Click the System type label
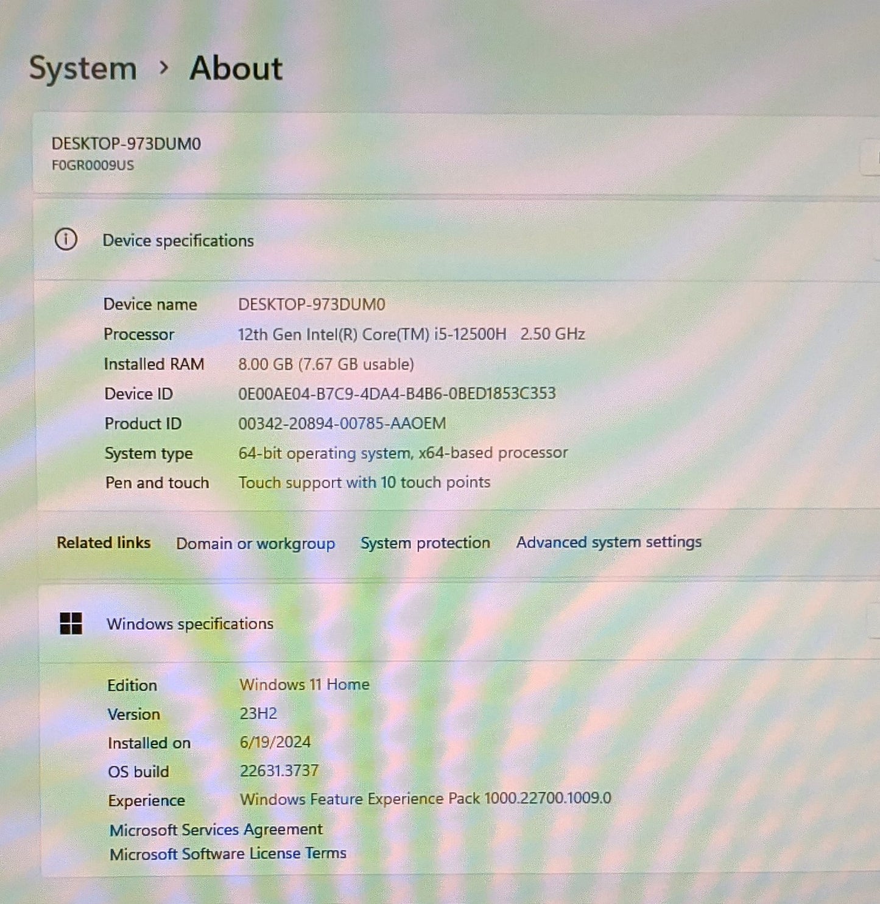 tap(149, 454)
